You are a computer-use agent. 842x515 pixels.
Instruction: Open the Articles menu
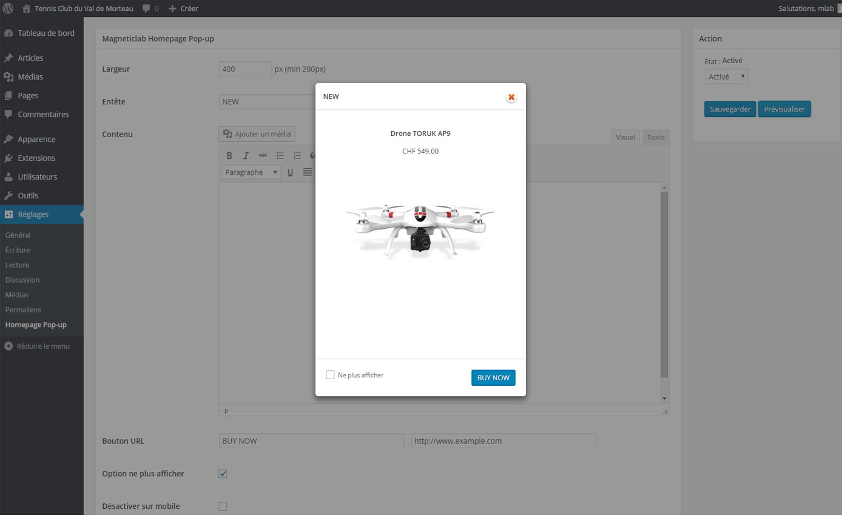pos(41,58)
